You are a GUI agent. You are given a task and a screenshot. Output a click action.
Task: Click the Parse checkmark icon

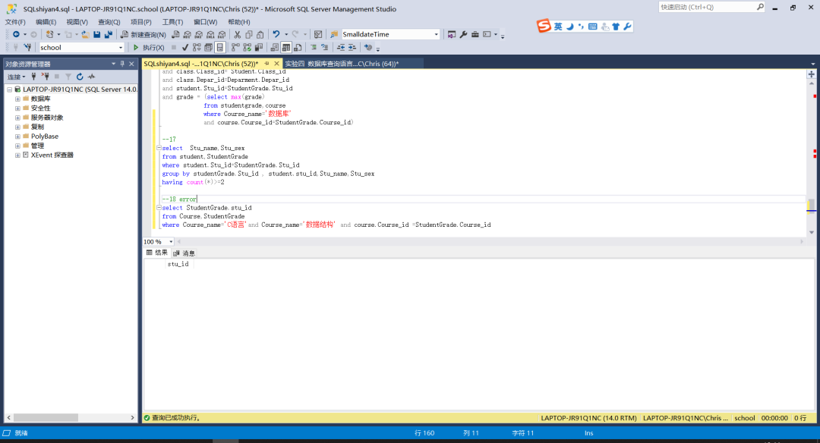(185, 48)
